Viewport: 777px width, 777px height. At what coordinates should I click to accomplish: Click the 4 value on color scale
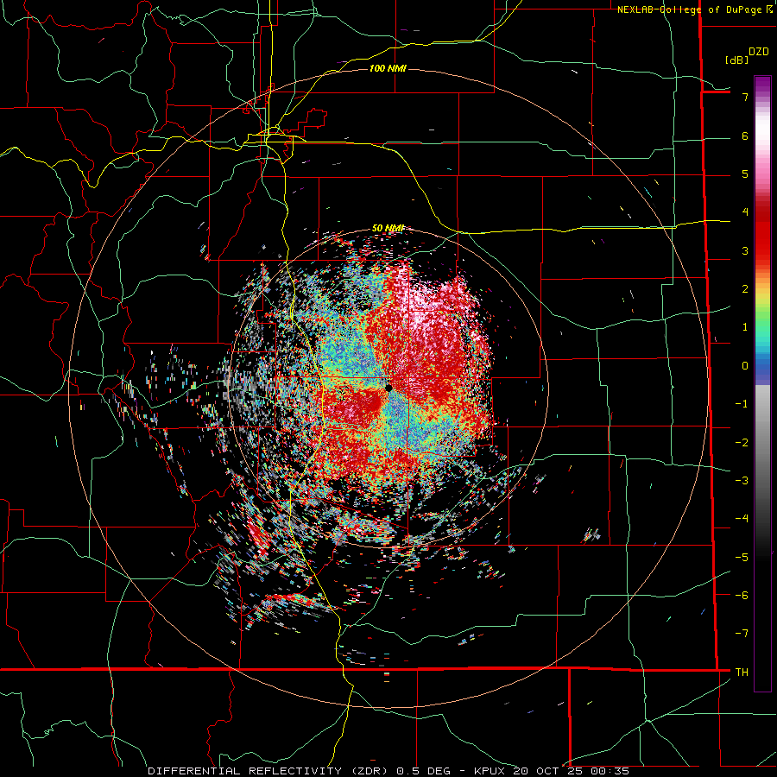[x=745, y=212]
